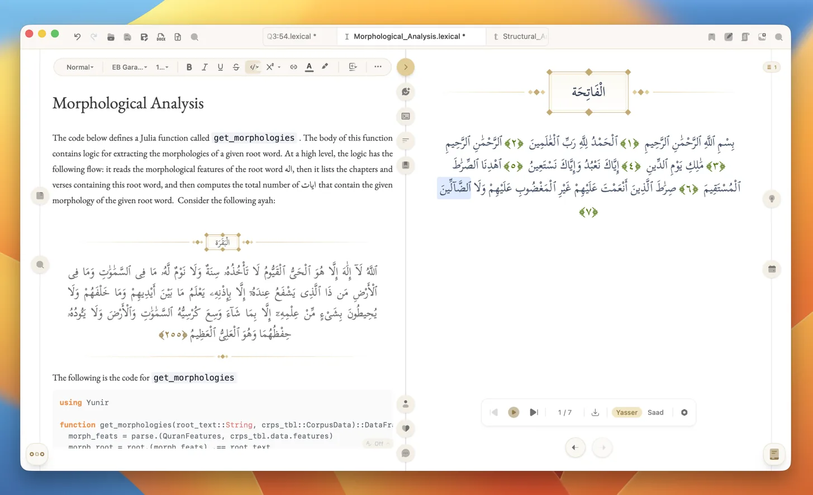The height and width of the screenshot is (495, 813).
Task: Skip to the next ayah
Action: click(x=534, y=412)
